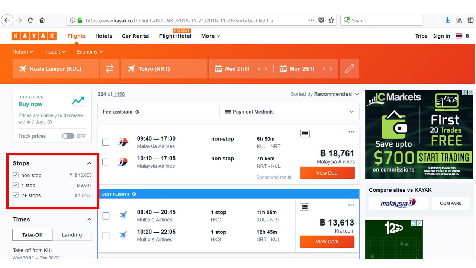Open the browser home page icon

pyautogui.click(x=42, y=20)
